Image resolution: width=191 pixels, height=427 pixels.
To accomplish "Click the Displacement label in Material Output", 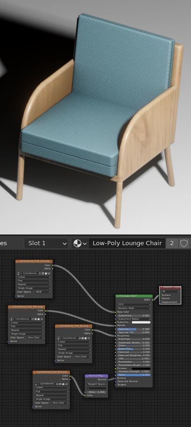I will [x=169, y=302].
